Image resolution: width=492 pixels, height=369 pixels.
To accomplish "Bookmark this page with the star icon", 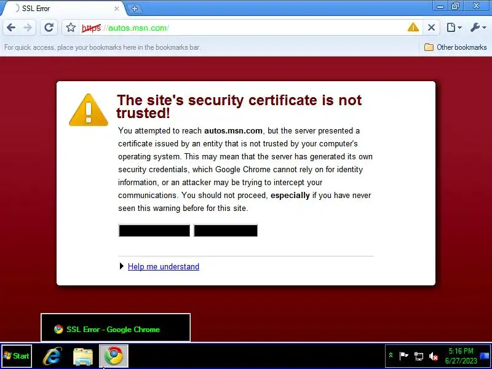I will [71, 28].
